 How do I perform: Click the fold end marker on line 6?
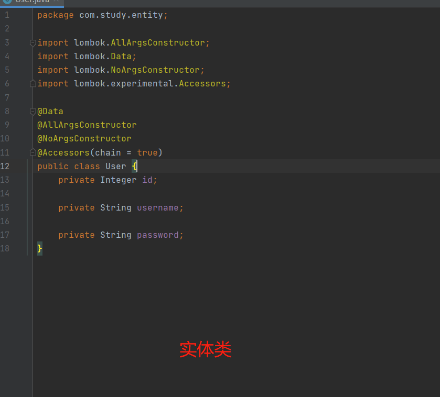[33, 83]
